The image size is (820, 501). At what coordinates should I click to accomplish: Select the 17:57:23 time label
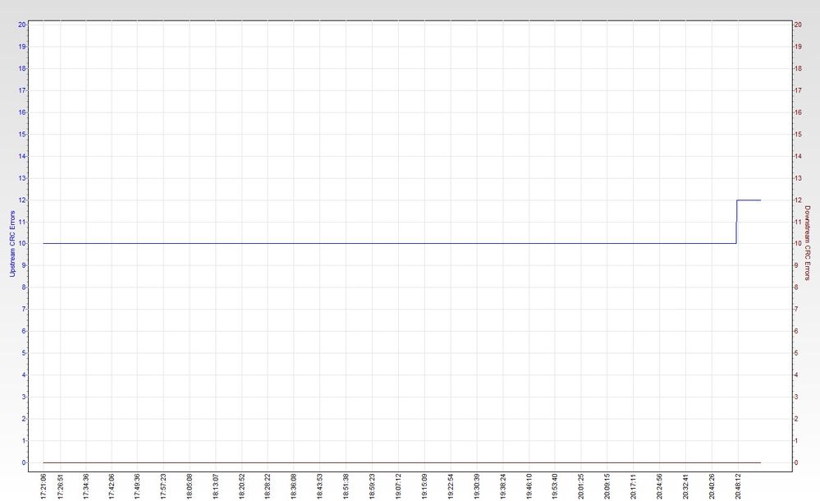pos(163,487)
